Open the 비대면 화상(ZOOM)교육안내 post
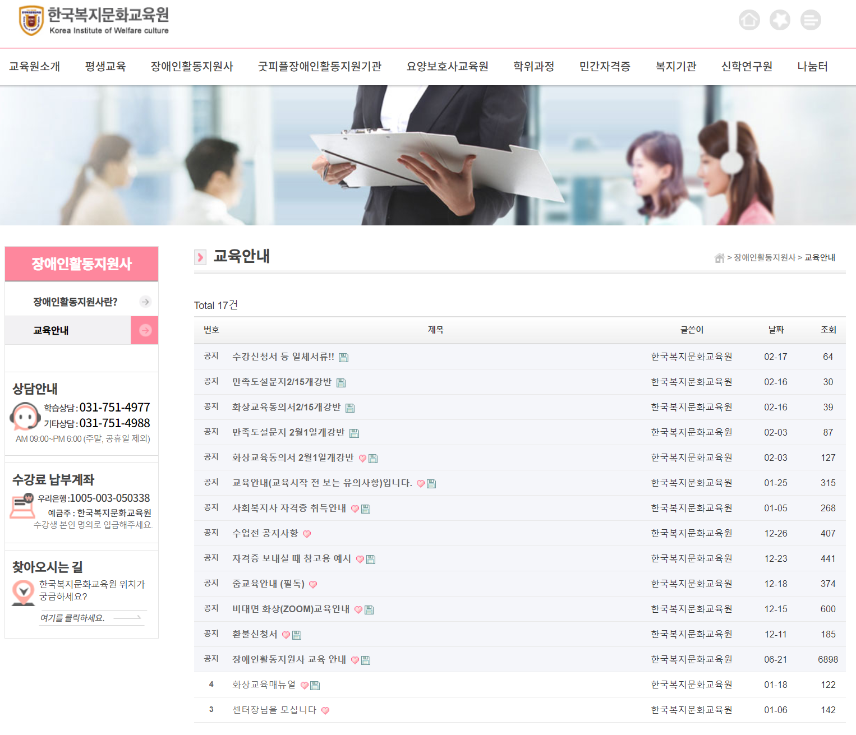The image size is (856, 735). 291,609
